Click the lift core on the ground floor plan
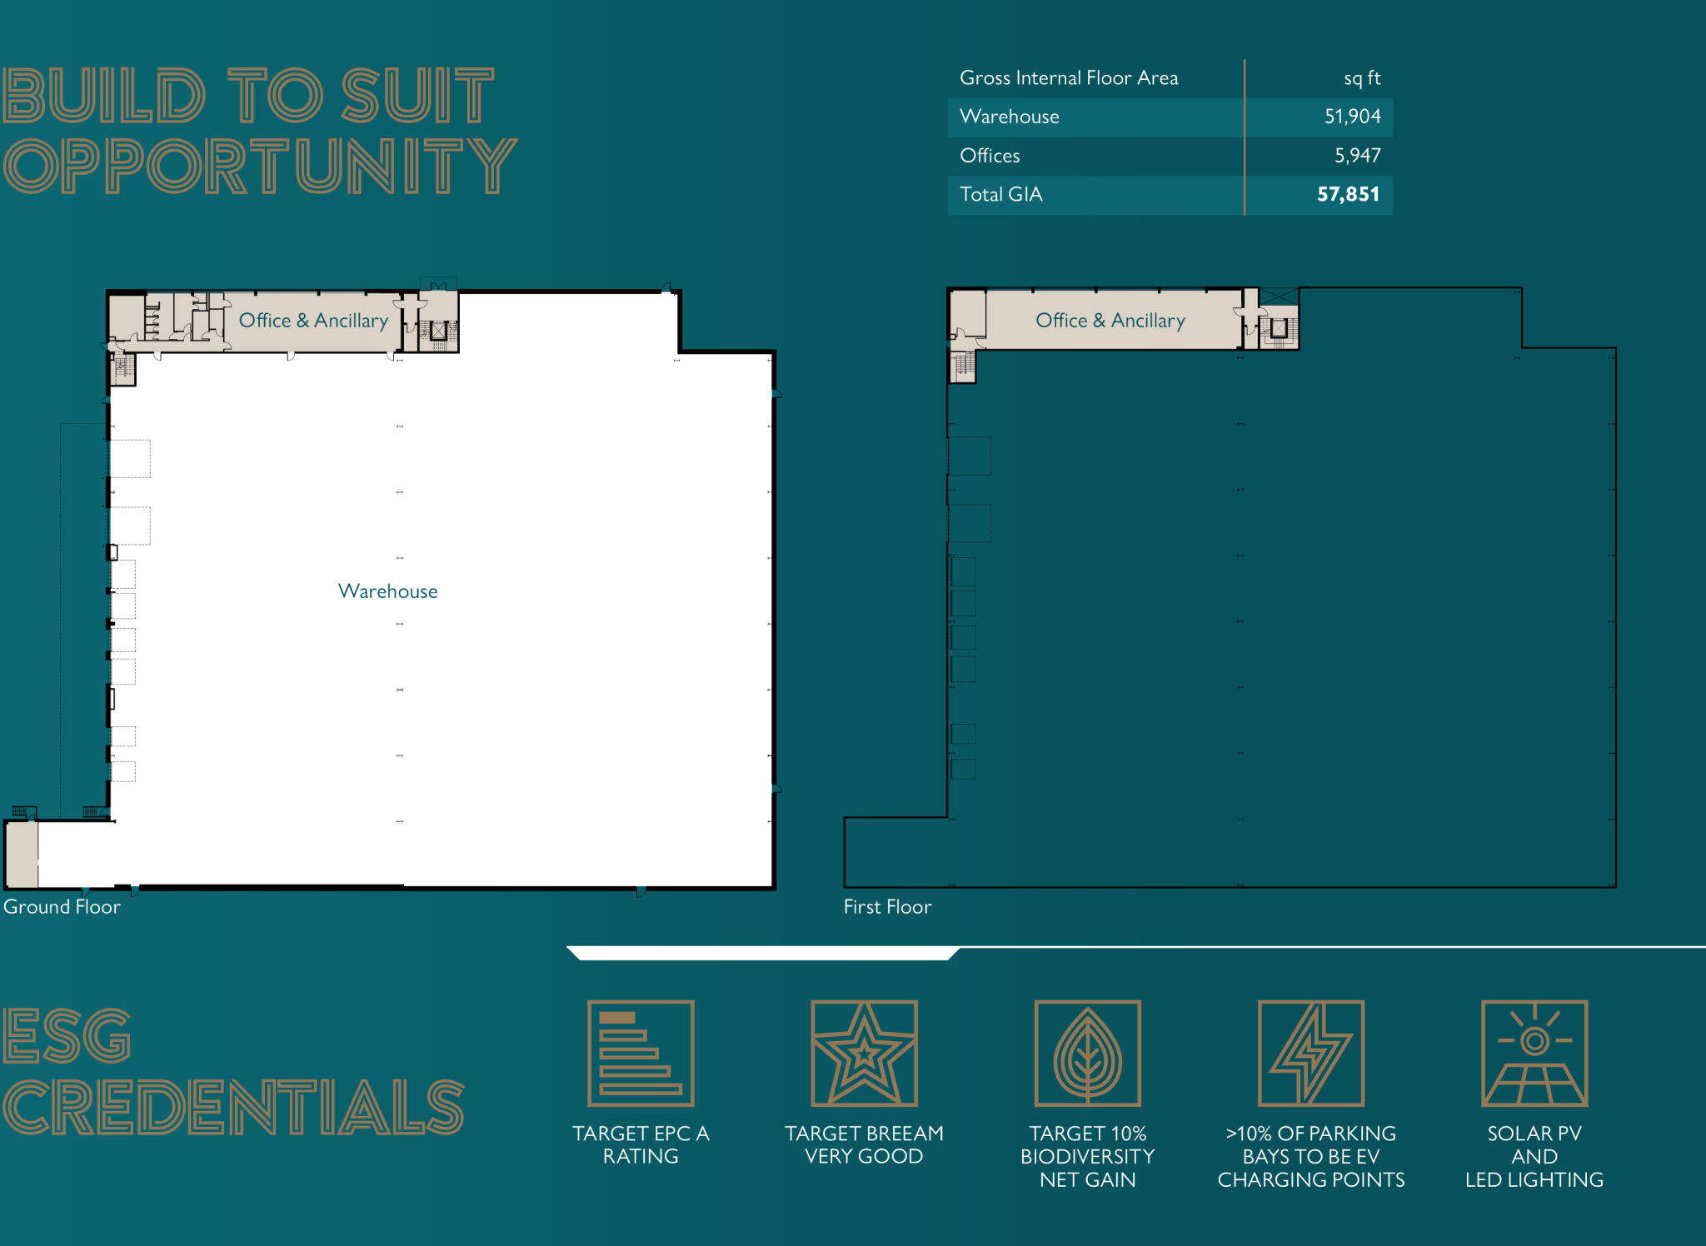 [438, 331]
